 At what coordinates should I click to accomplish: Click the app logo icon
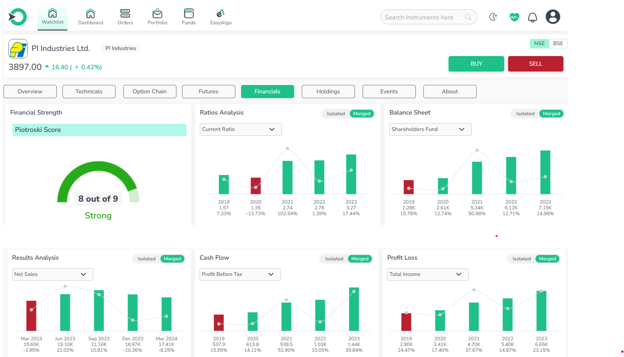18,17
